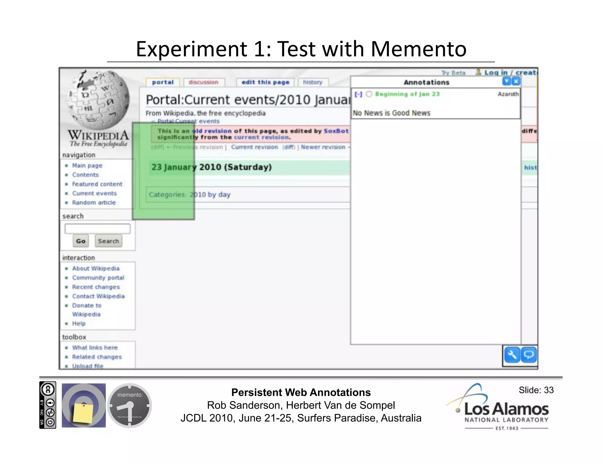Open the Current events sidebar link
The width and height of the screenshot is (602, 465).
94,193
